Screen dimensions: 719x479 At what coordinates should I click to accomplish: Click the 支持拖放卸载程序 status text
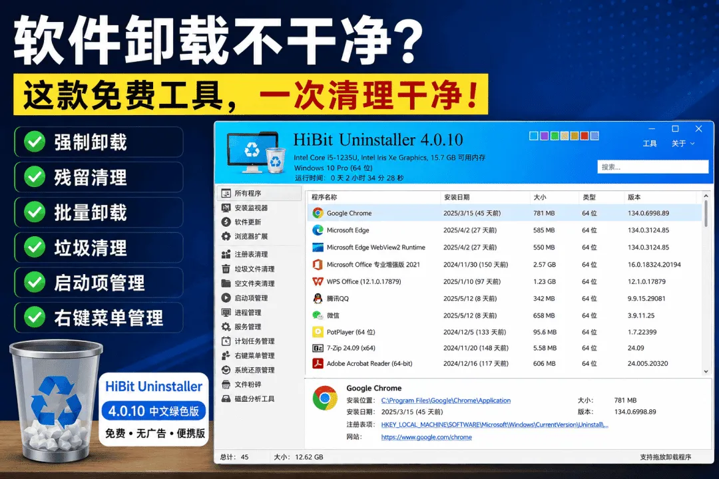point(665,457)
